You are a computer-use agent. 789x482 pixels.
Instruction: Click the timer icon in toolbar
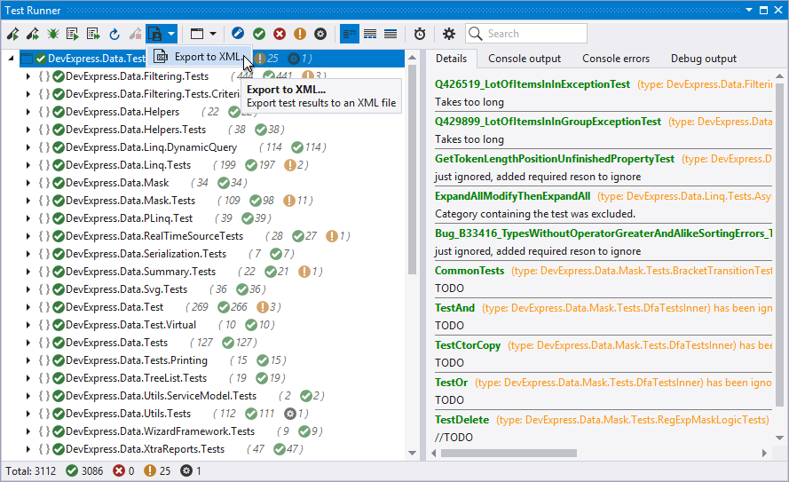(420, 34)
